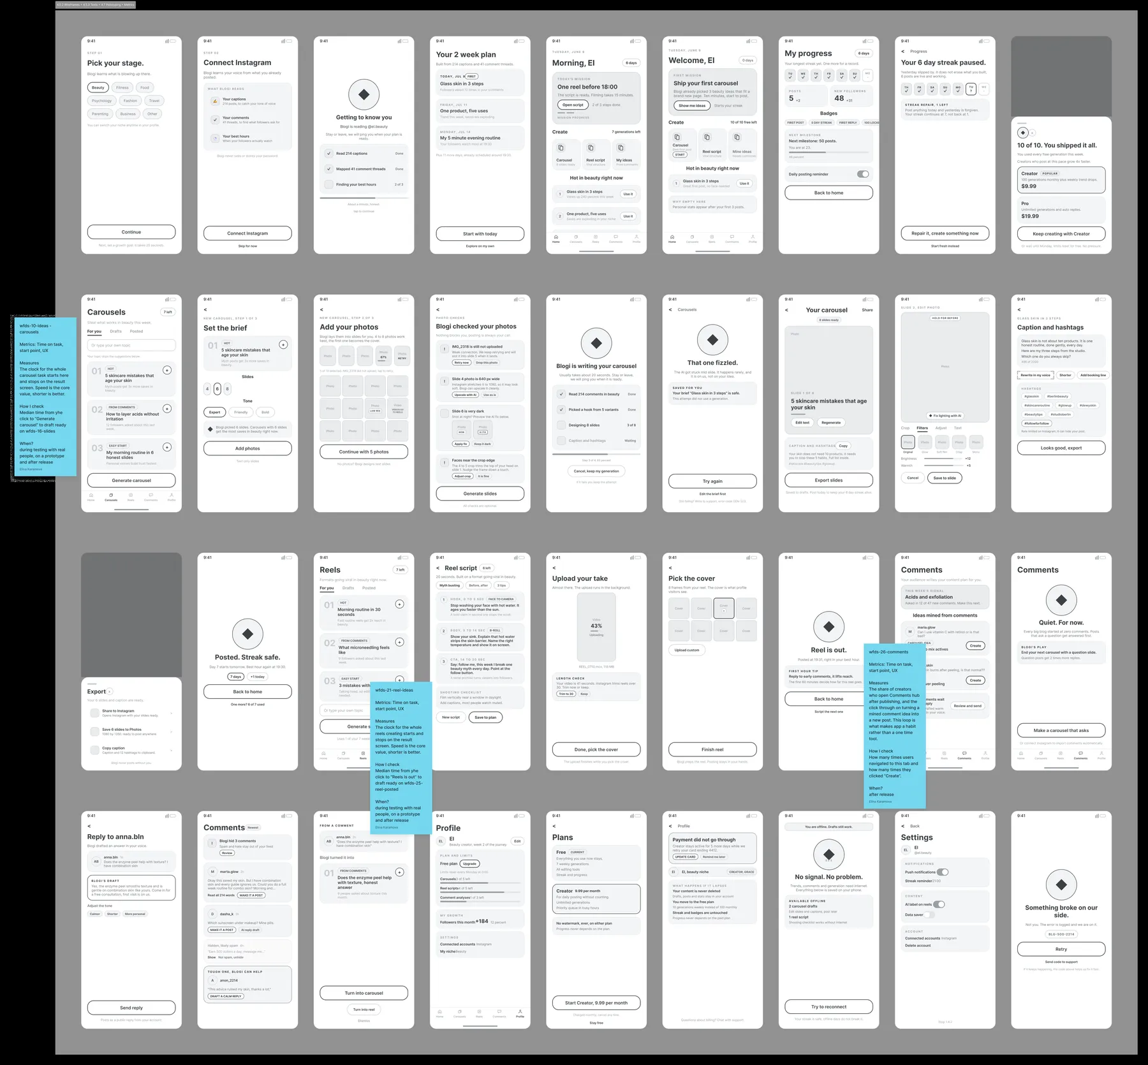This screenshot has width=1148, height=1065.
Task: Click plus icon on Does the enzyme peel help
Action: (x=399, y=872)
